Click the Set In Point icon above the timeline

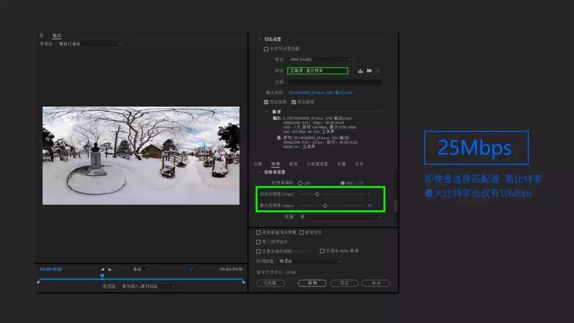[x=102, y=269]
